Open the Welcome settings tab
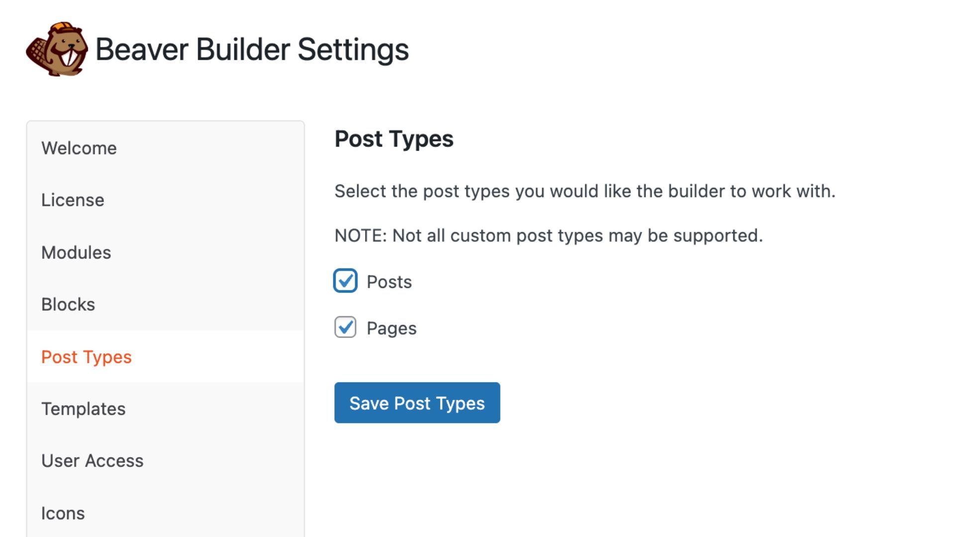Screen dimensions: 955x537 (x=79, y=148)
